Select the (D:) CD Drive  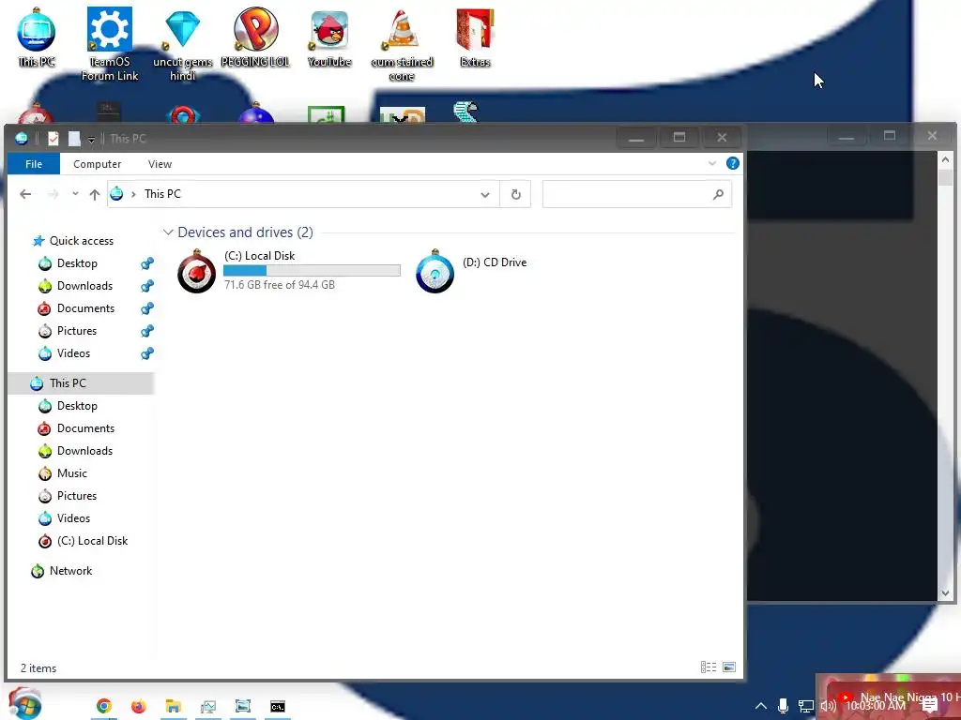click(472, 271)
